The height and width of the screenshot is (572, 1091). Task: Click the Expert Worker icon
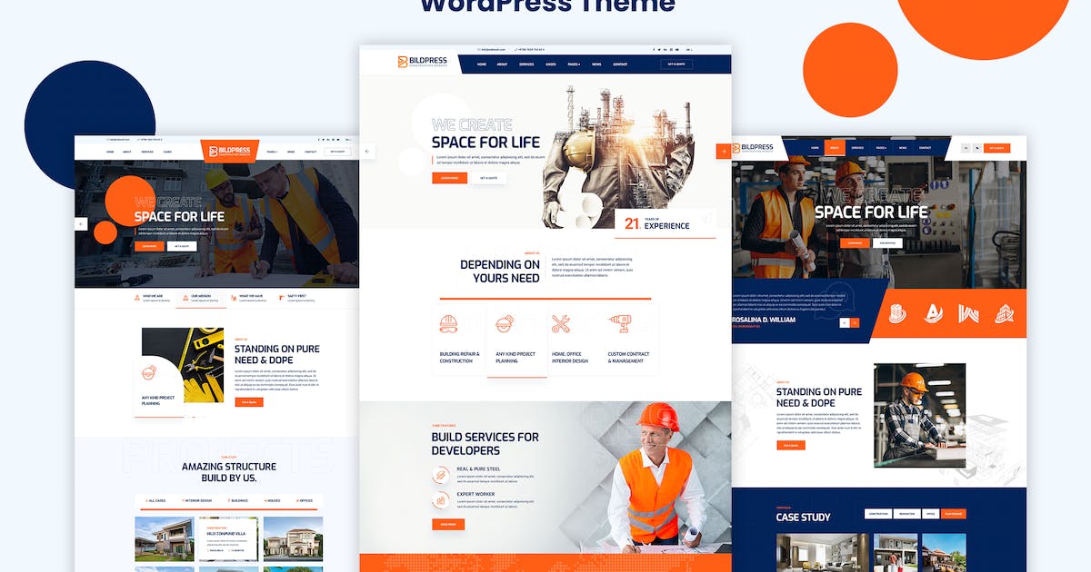pyautogui.click(x=440, y=499)
